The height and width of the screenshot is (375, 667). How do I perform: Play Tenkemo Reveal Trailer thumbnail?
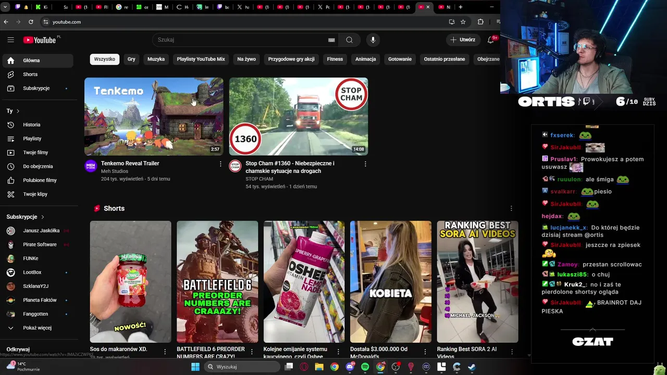point(154,116)
